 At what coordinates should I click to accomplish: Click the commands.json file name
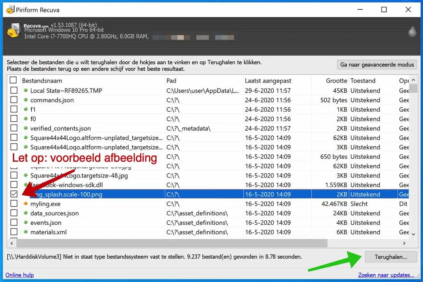tap(52, 100)
